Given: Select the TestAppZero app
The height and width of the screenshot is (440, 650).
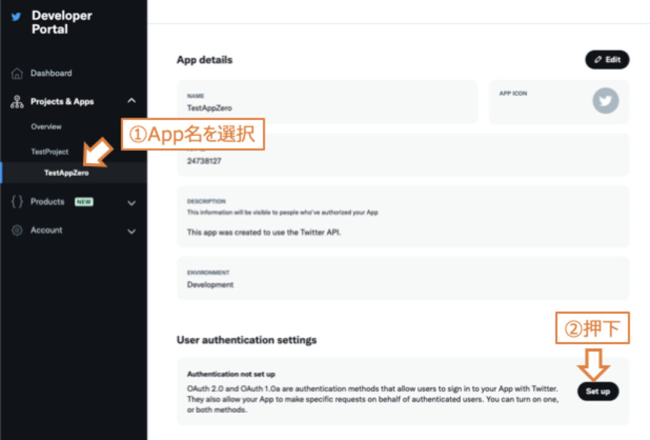Looking at the screenshot, I should click(66, 173).
